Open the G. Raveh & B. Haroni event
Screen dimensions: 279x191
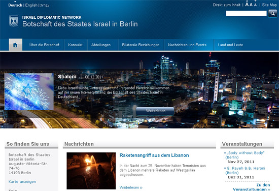(245, 170)
